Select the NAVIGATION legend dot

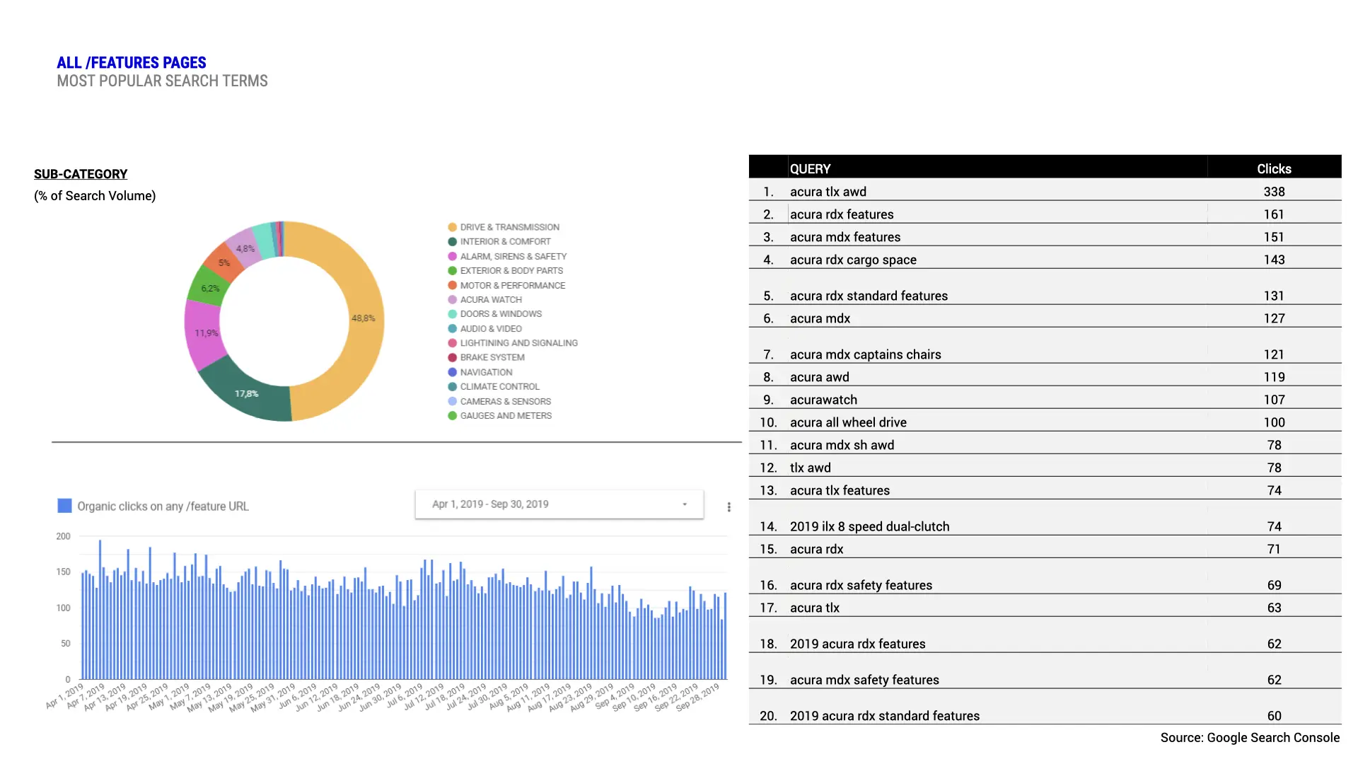(x=451, y=372)
